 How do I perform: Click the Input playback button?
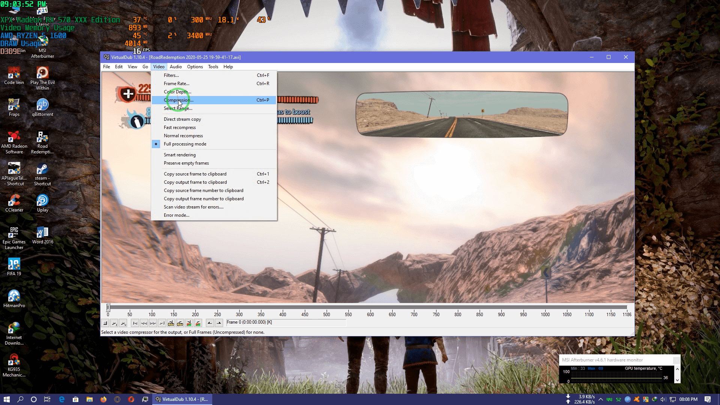[x=114, y=323]
